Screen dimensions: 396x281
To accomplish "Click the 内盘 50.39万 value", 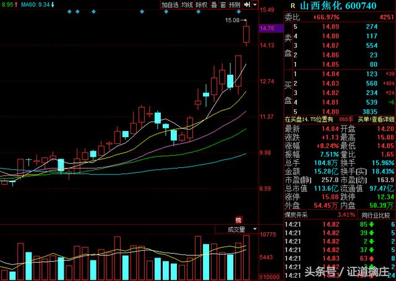I will (382, 206).
